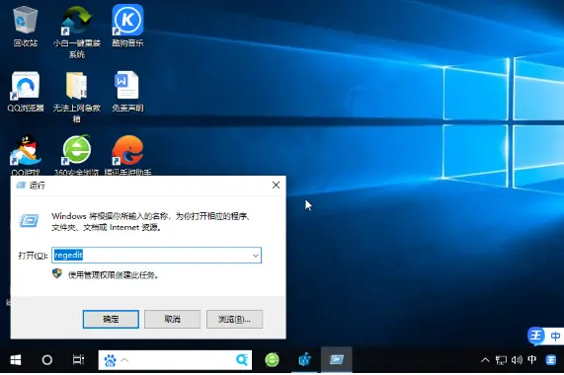Launch 小白一键重装系统 desktop shortcut
This screenshot has width=564, height=375.
pyautogui.click(x=77, y=32)
